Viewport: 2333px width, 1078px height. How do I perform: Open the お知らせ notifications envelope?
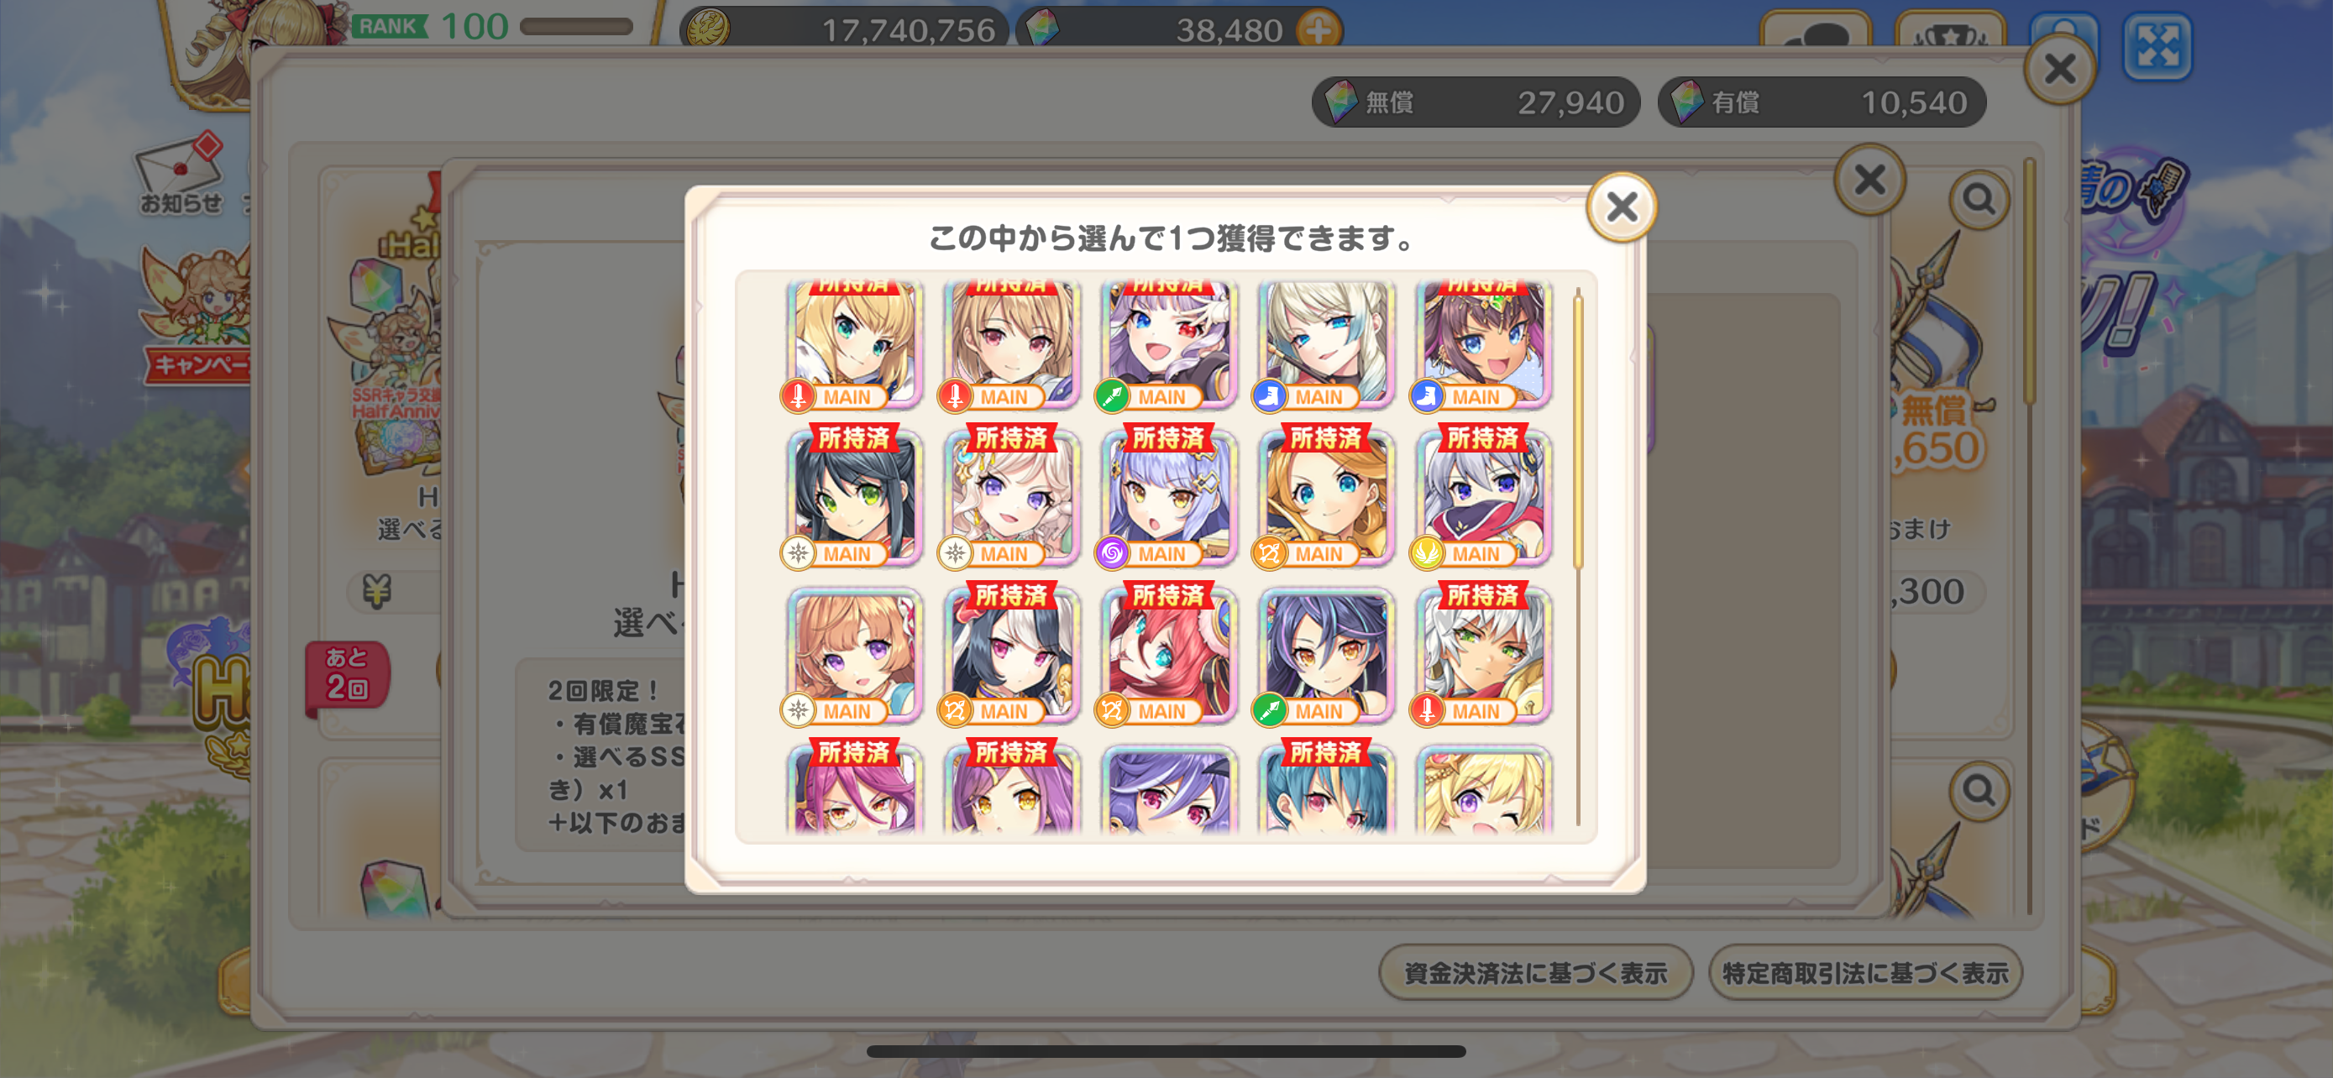(181, 174)
